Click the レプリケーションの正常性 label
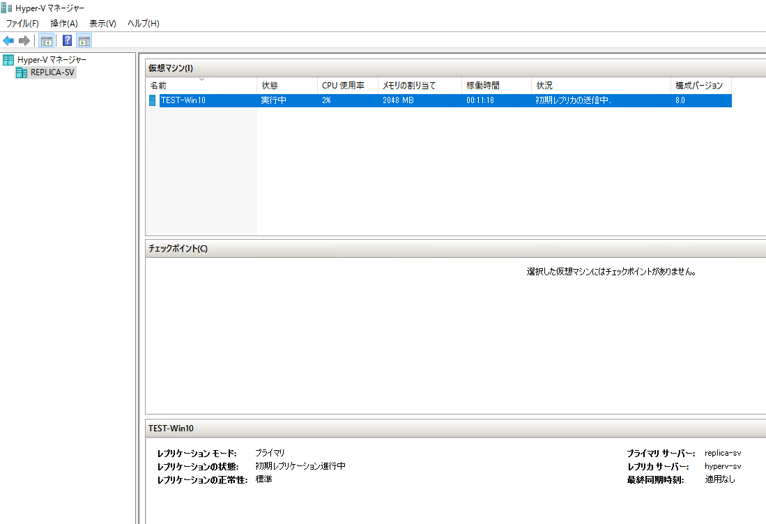The height and width of the screenshot is (524, 766). pos(202,480)
